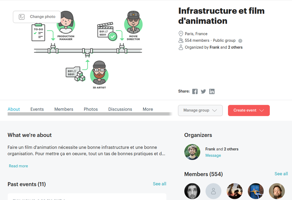Click the members count people icon
This screenshot has height=200, width=292.
coord(181,41)
